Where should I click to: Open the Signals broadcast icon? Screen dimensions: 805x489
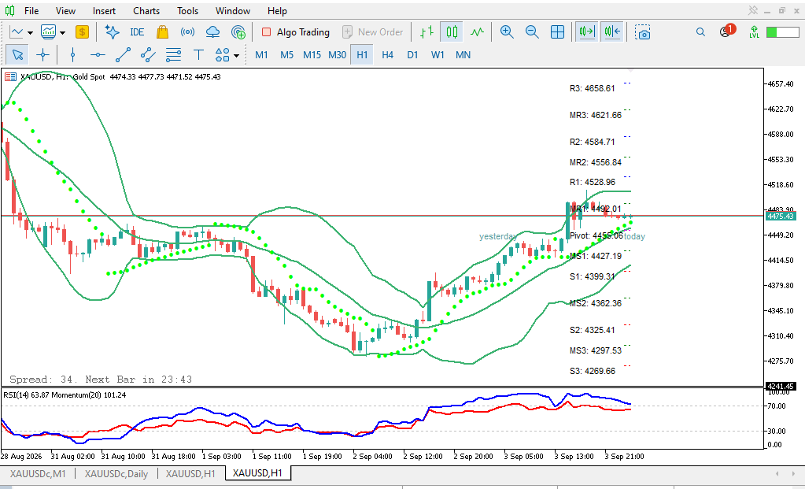(187, 31)
